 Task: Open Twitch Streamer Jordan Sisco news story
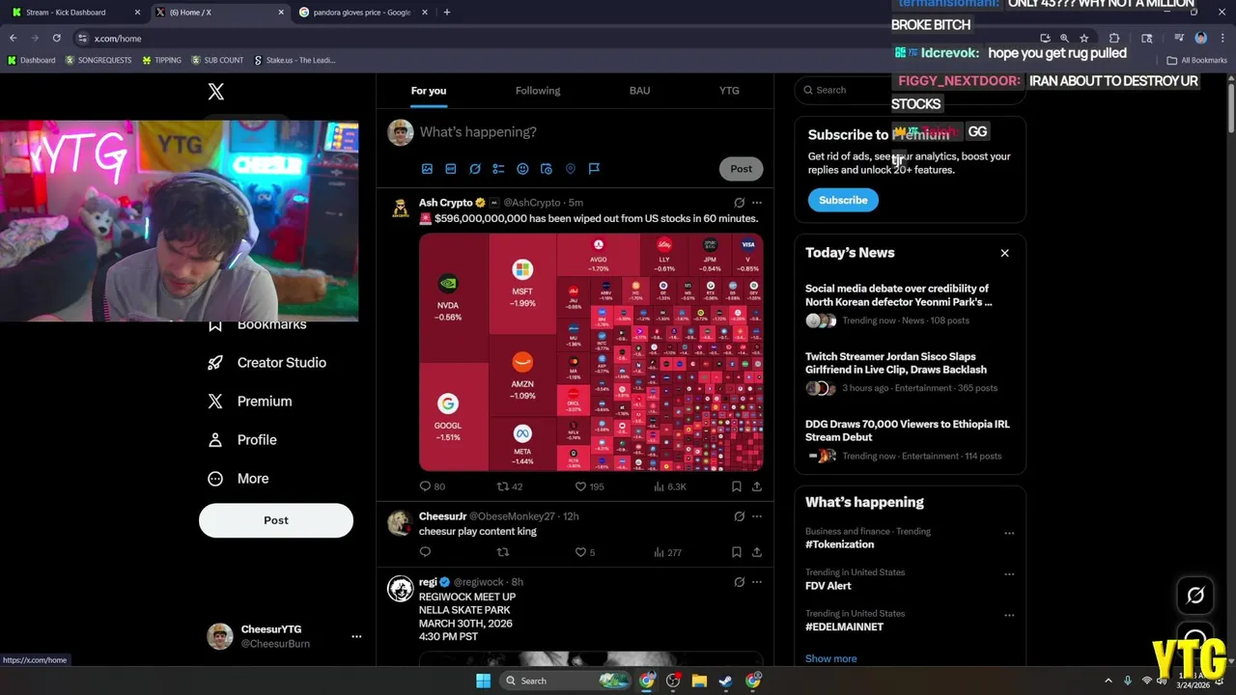click(x=908, y=372)
